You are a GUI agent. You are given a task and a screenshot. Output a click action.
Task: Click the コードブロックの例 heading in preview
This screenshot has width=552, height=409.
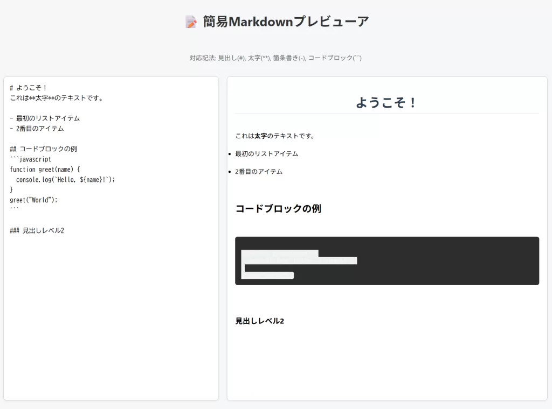click(278, 209)
